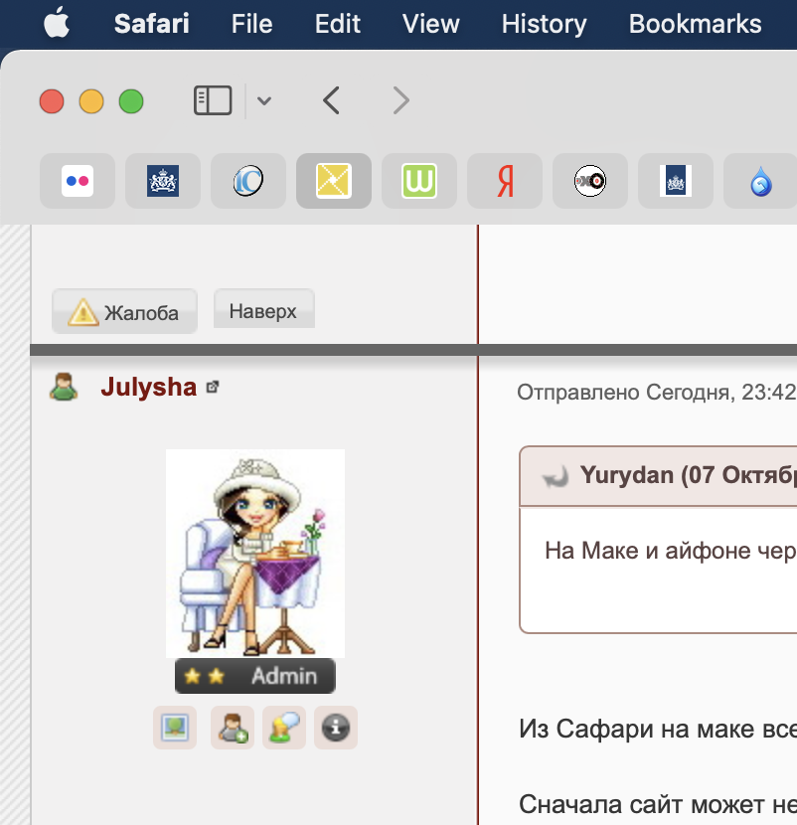Click the post timestamp Отправлено Сегодня
This screenshot has height=825, width=797.
coord(657,392)
